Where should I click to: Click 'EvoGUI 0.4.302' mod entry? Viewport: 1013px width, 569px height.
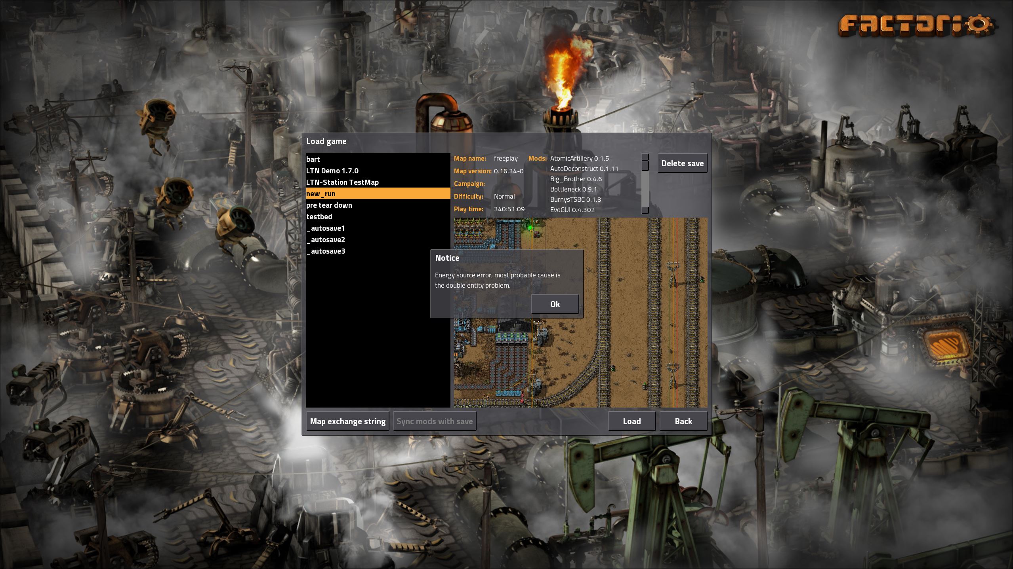click(x=572, y=210)
